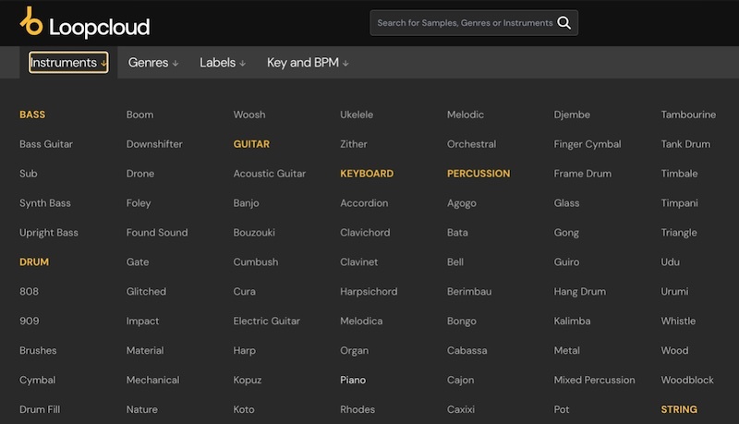
Task: Select Kalimba from the percussion list
Action: pyautogui.click(x=573, y=321)
